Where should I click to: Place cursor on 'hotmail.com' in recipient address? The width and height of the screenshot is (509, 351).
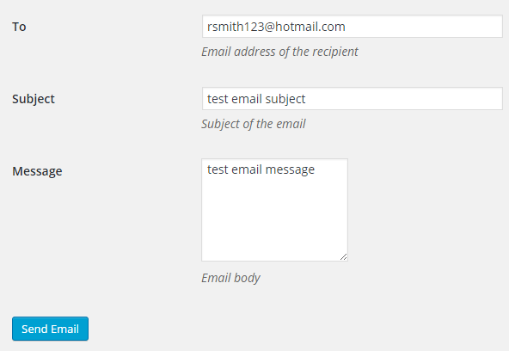click(310, 27)
